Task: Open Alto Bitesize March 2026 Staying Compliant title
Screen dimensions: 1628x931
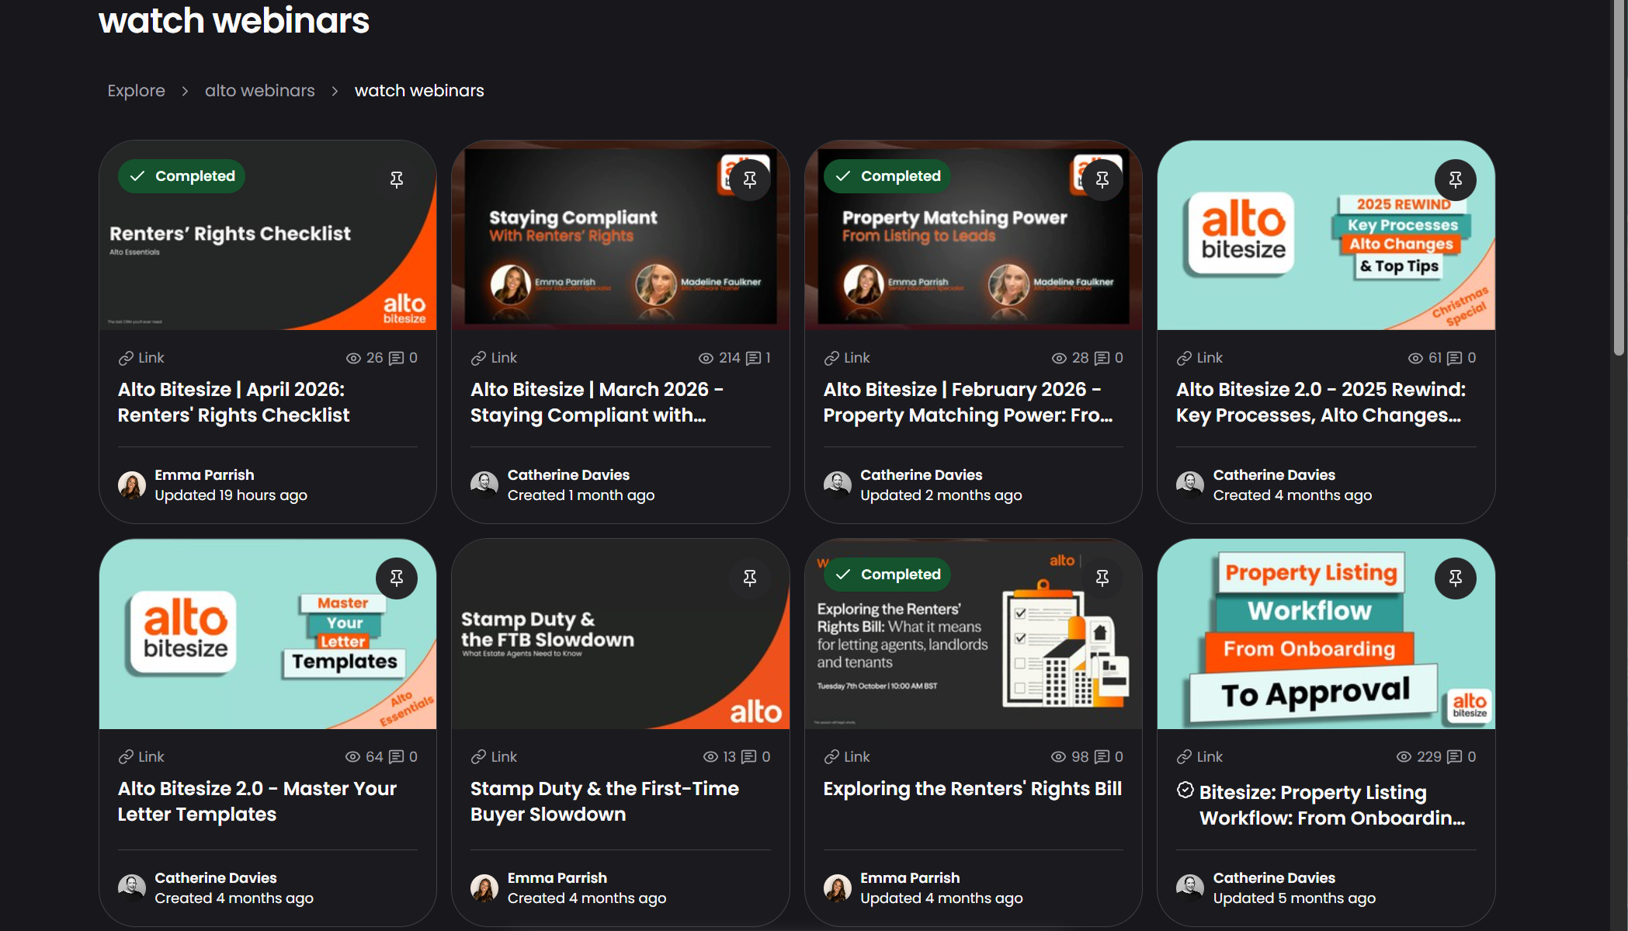Action: [597, 402]
